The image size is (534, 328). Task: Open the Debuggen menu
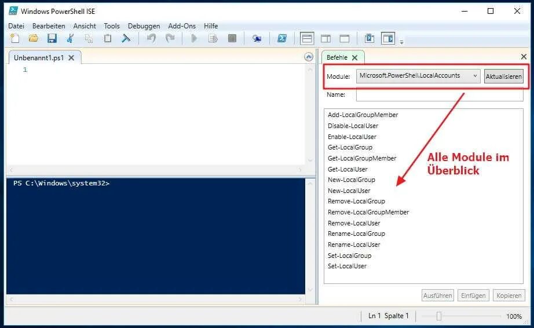[x=144, y=26]
